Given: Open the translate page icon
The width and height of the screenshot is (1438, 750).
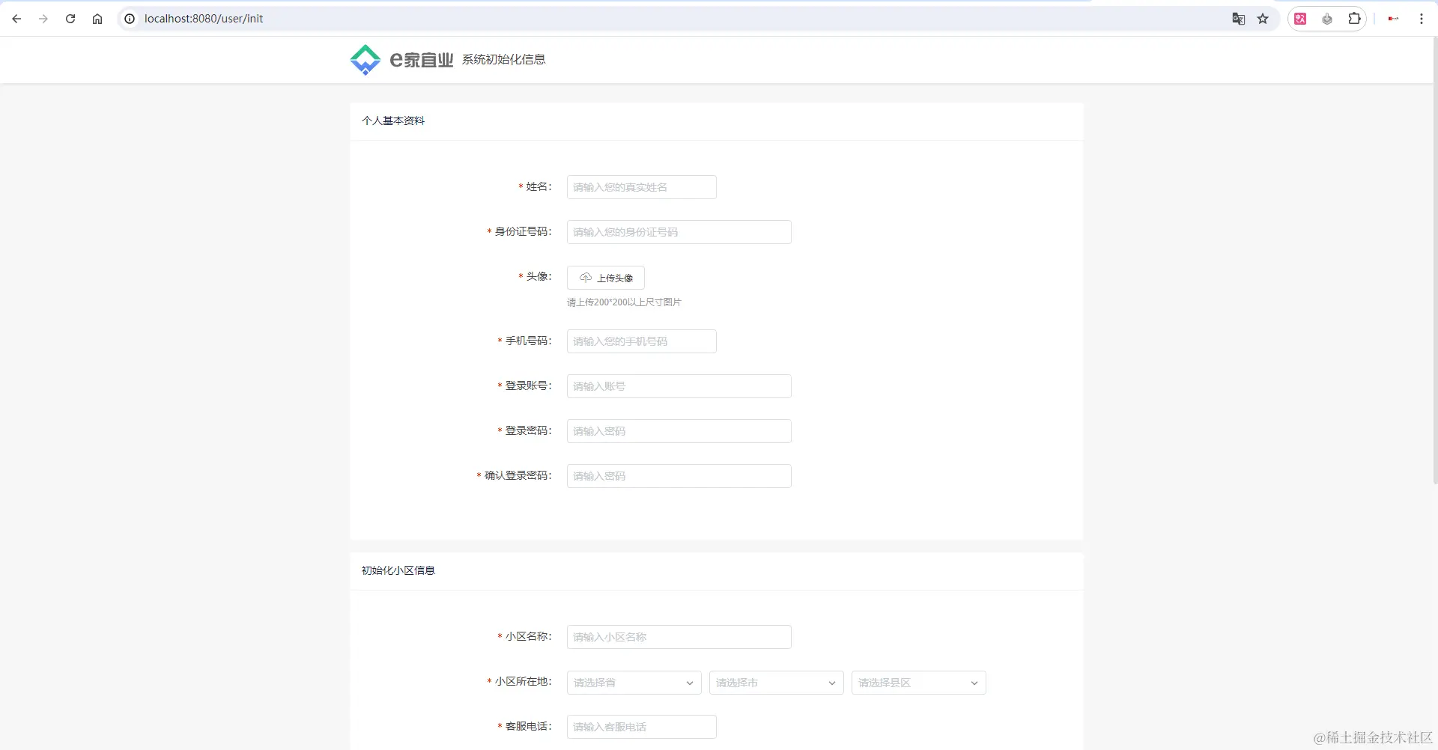Looking at the screenshot, I should (x=1239, y=19).
